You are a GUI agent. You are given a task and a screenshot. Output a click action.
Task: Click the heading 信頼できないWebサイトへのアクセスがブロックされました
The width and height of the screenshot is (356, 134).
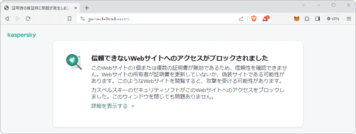(179, 58)
